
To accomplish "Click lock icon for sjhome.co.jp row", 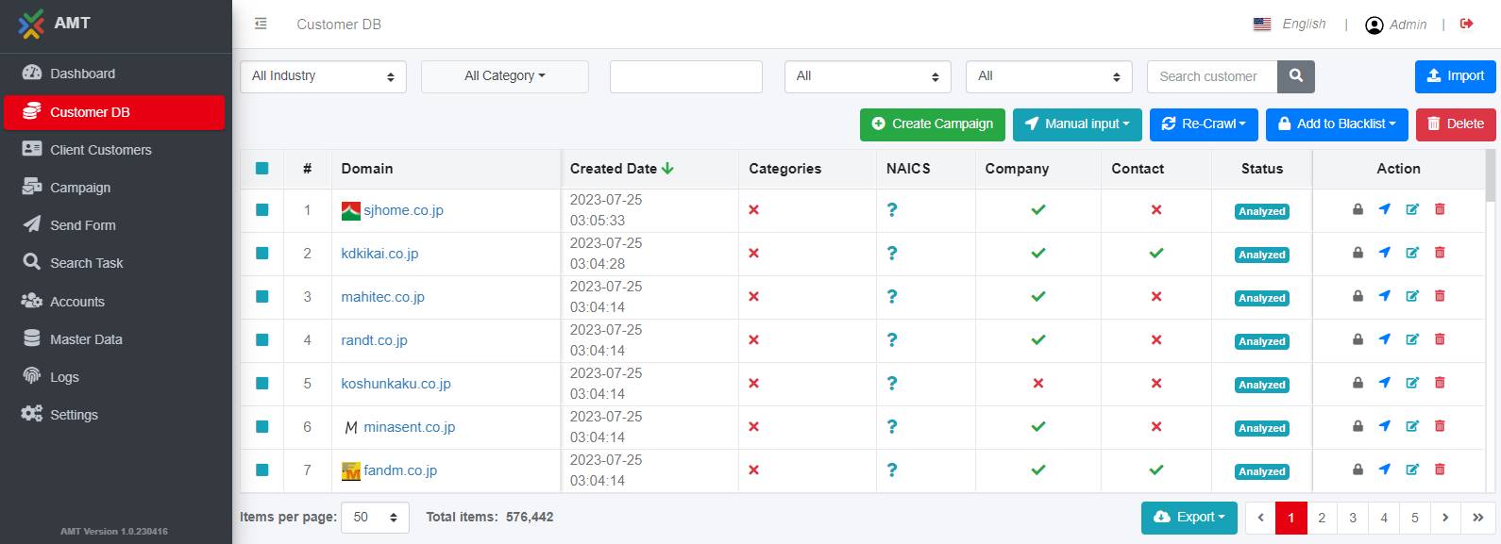I will tap(1358, 209).
